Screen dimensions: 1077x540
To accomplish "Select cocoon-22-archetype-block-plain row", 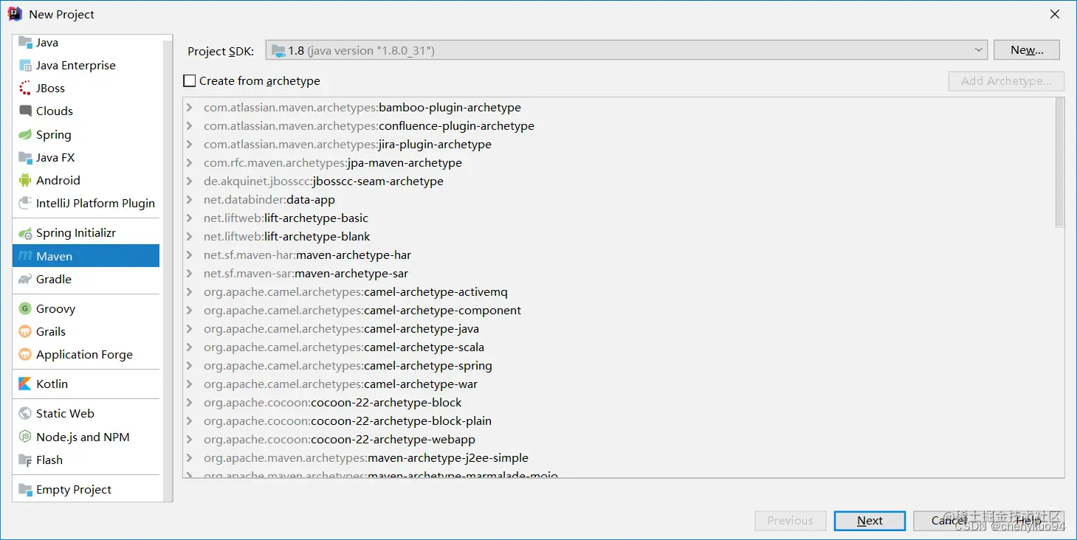I will [619, 421].
